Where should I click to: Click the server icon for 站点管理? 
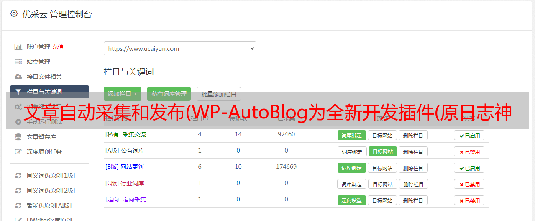(x=18, y=62)
